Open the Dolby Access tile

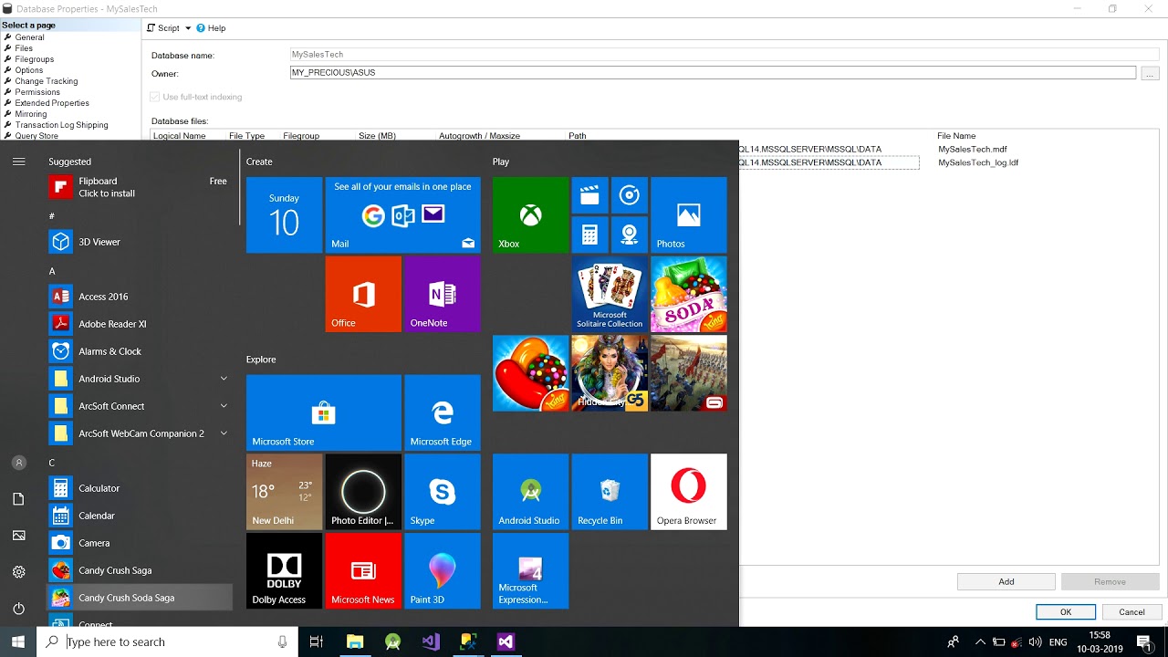pyautogui.click(x=284, y=571)
